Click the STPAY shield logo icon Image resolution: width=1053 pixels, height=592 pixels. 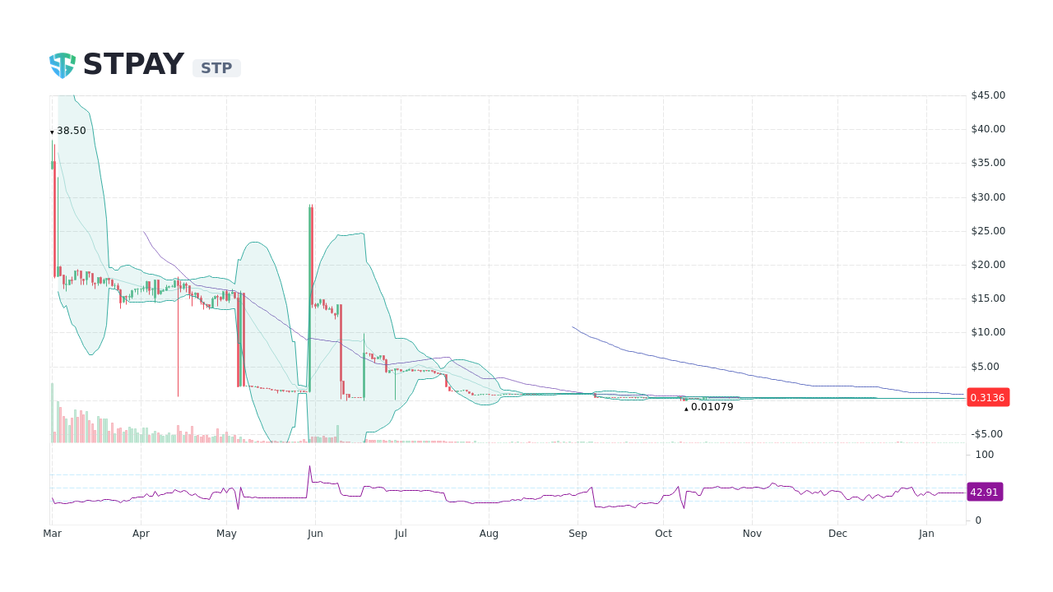pos(62,64)
